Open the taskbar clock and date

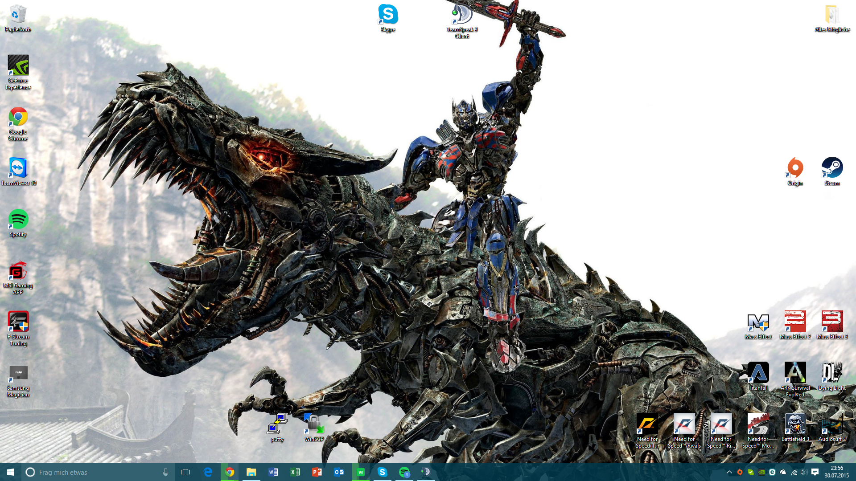tap(836, 472)
